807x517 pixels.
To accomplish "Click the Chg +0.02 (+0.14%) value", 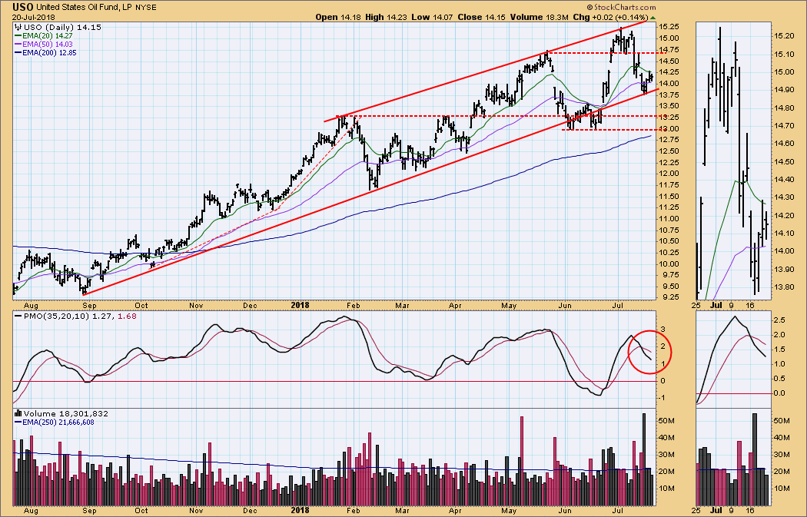I will 610,17.
